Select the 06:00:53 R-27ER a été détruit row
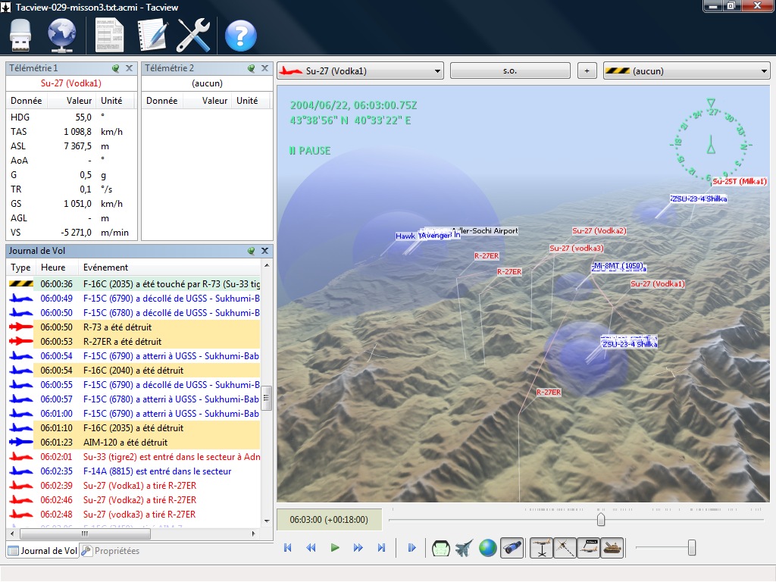The width and height of the screenshot is (776, 582). (x=133, y=342)
